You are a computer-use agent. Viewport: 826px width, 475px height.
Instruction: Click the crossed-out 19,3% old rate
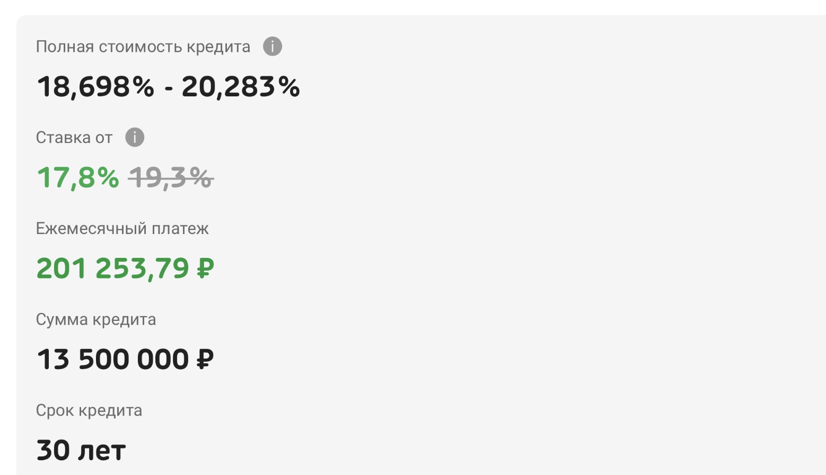click(x=171, y=177)
